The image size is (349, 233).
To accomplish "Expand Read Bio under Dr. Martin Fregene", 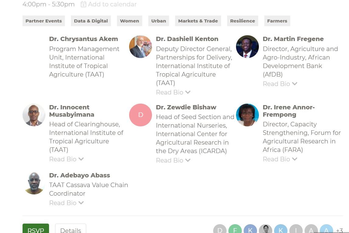I will pos(280,84).
